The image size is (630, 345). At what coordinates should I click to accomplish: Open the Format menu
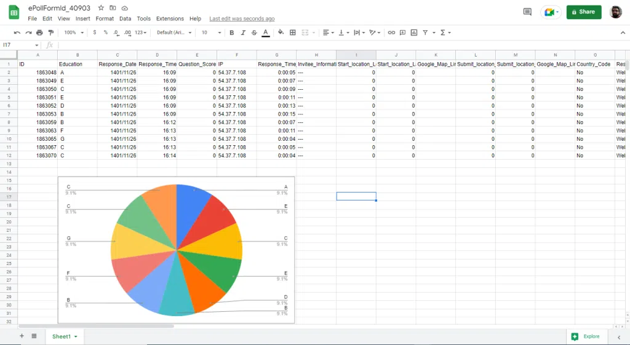(x=105, y=18)
